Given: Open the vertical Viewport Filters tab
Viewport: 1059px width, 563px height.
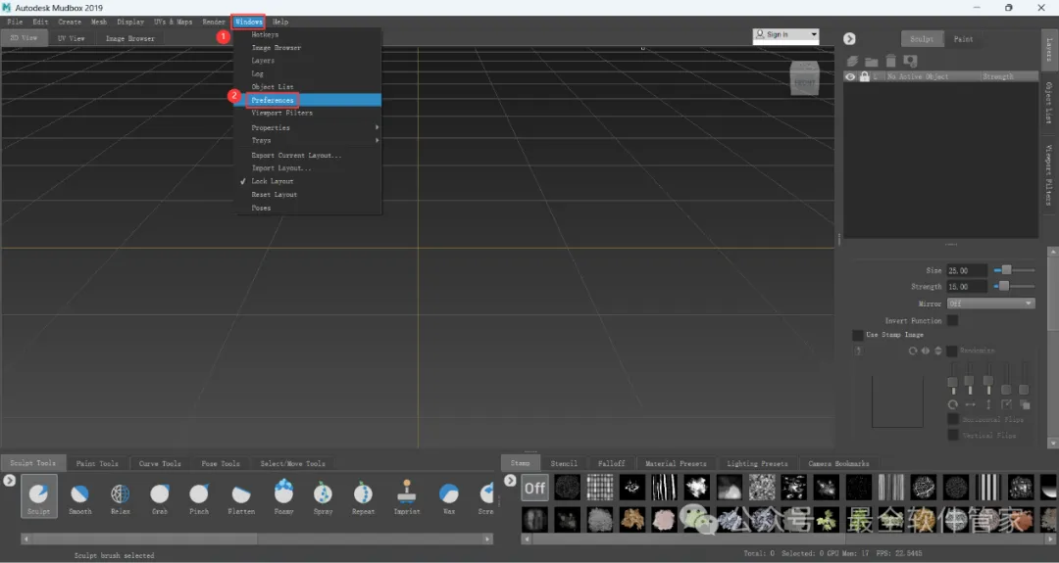Looking at the screenshot, I should pyautogui.click(x=1049, y=174).
